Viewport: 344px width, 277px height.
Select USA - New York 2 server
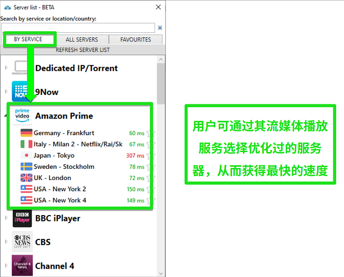pos(60,189)
